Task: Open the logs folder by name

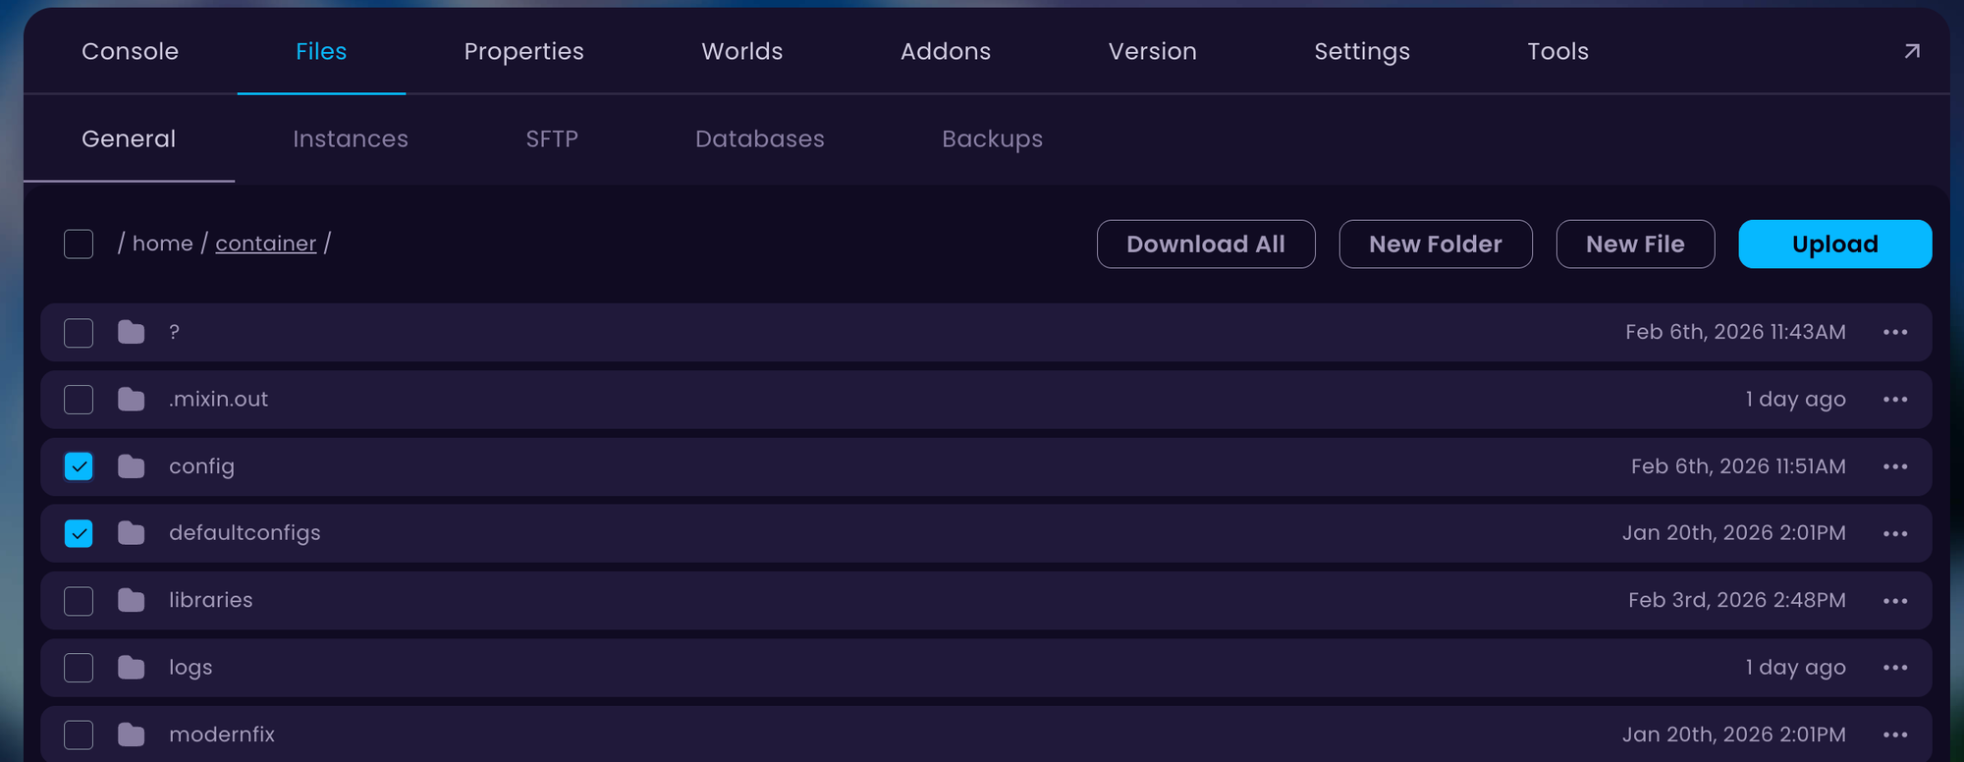Action: (x=191, y=668)
